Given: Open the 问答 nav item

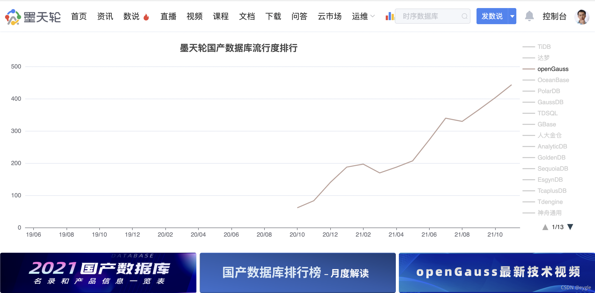Looking at the screenshot, I should [300, 16].
